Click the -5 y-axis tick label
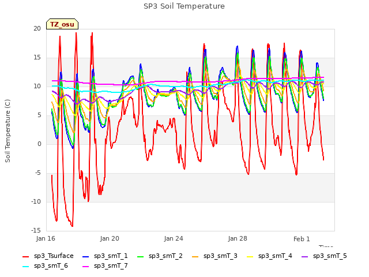The height and width of the screenshot is (277, 369). point(38,173)
